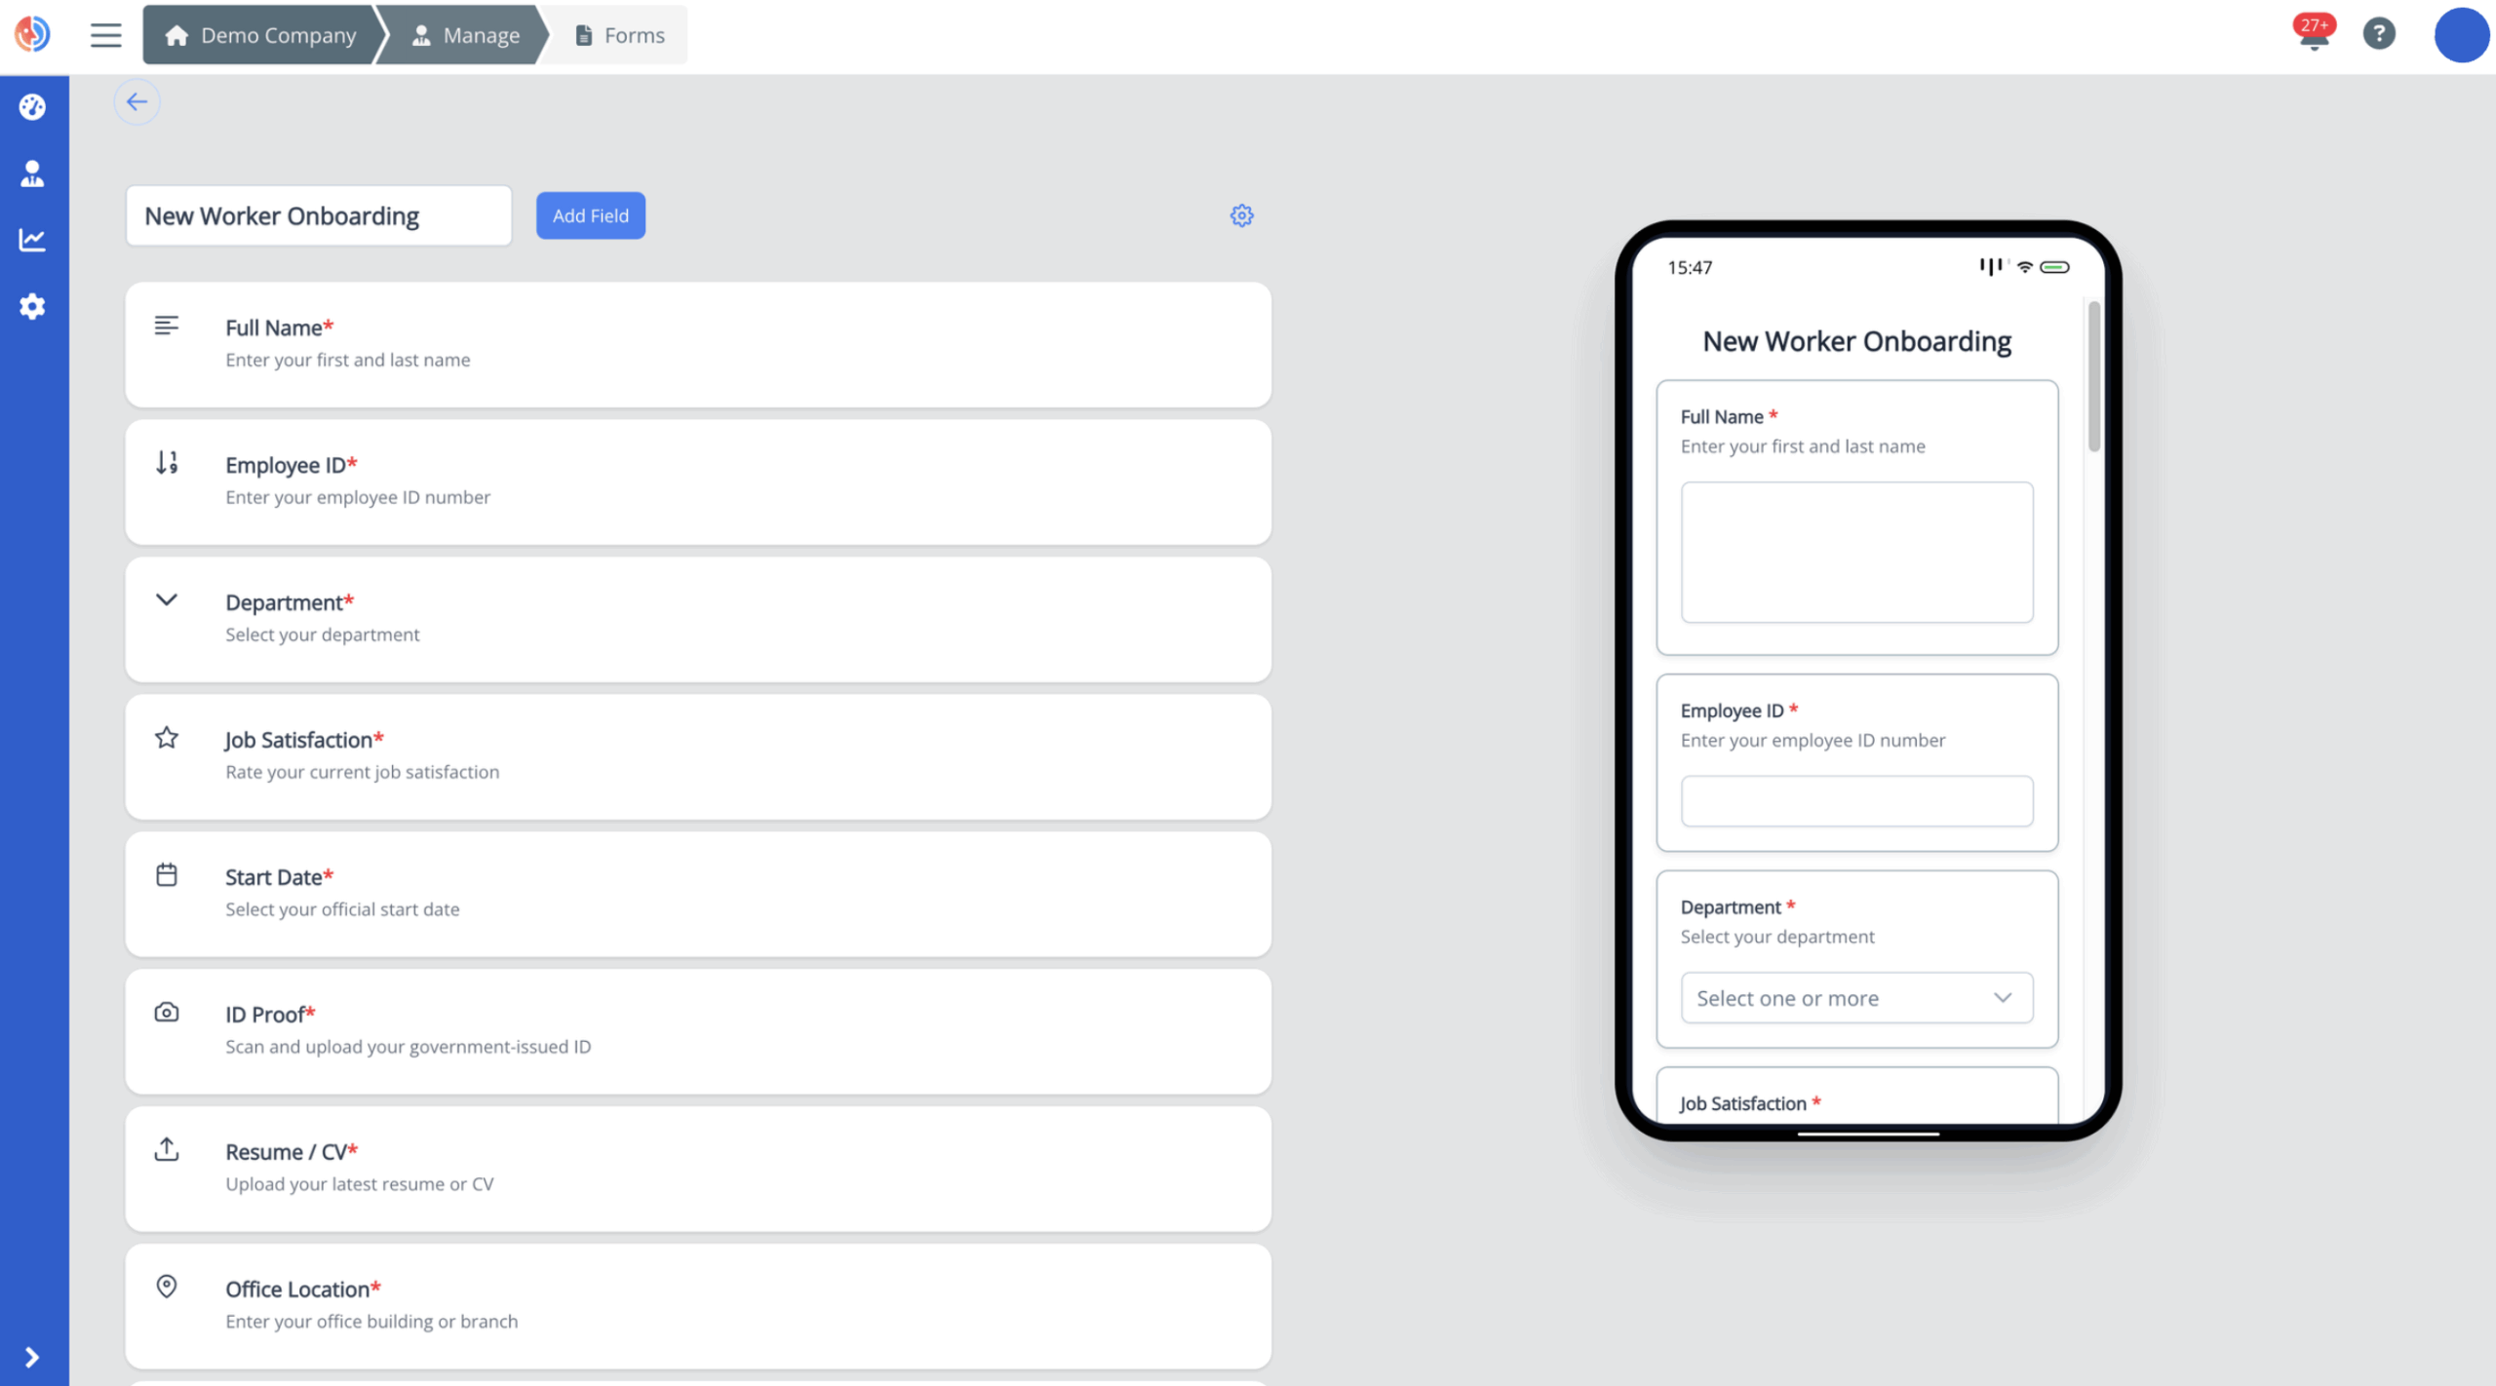This screenshot has width=2496, height=1386.
Task: Click the Resume / CV upload icon
Action: (x=167, y=1149)
